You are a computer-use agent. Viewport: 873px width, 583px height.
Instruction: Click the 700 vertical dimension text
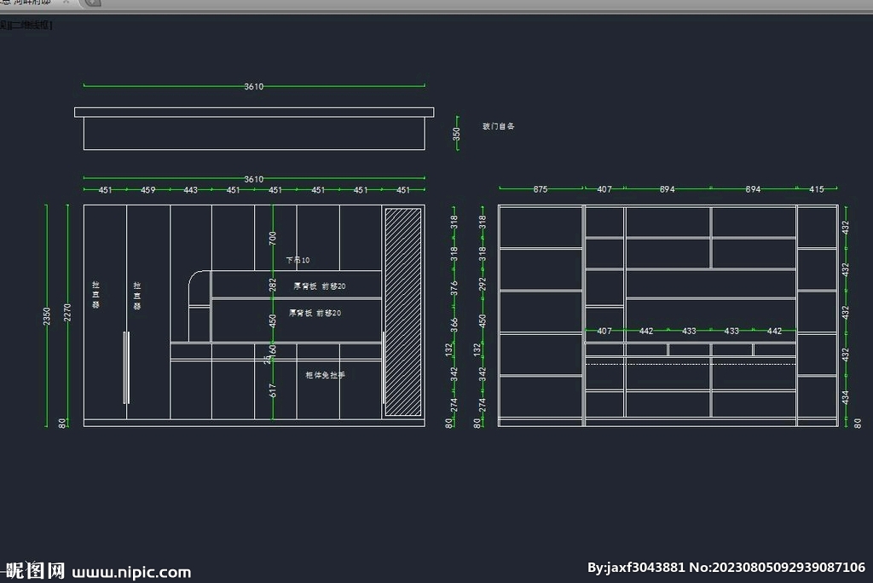(273, 238)
